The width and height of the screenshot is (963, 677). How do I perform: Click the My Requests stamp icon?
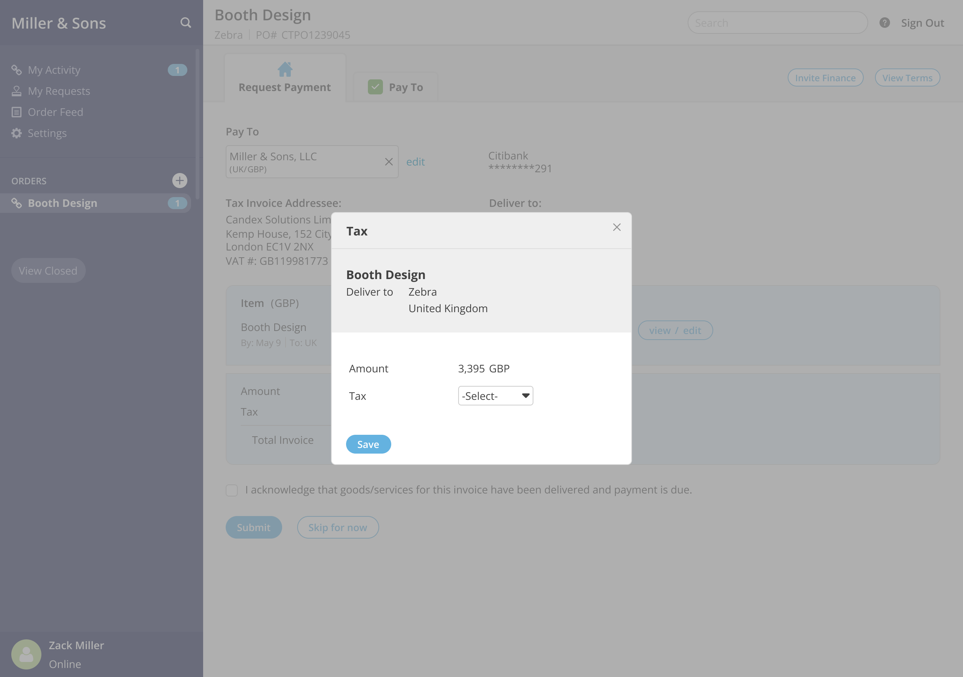coord(17,91)
